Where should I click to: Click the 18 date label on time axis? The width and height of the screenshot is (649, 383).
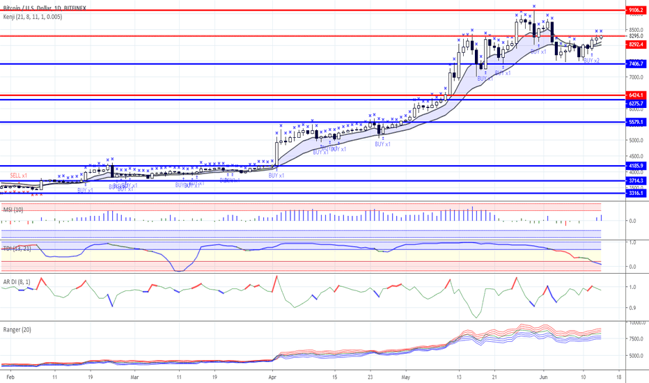[619, 377]
